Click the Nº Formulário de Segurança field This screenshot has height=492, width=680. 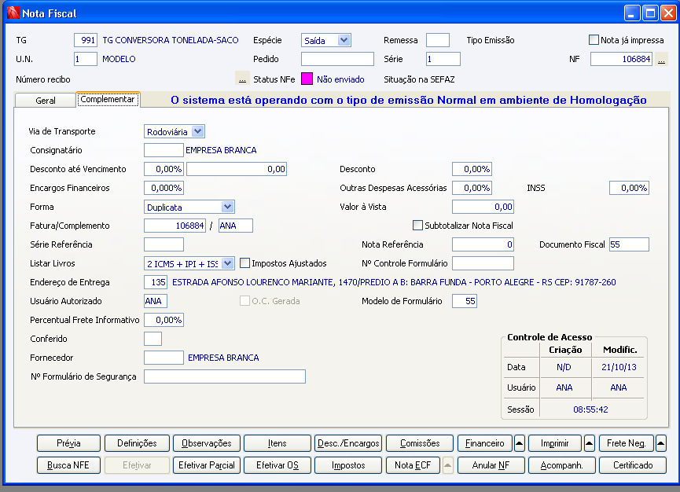click(x=225, y=376)
